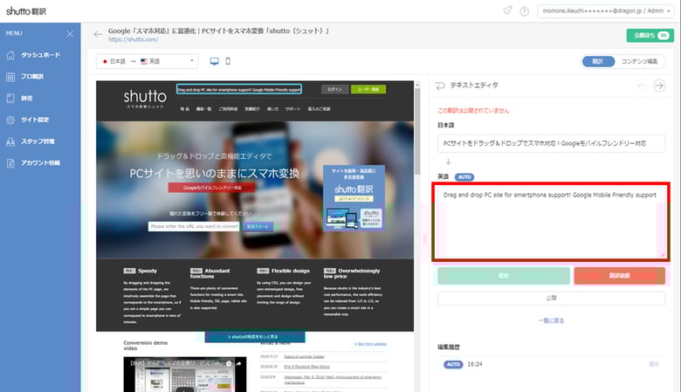Open the https://shutto.com/ link
This screenshot has width=681, height=392.
(x=134, y=39)
